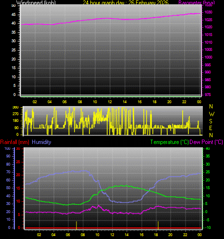Click the Dew Point (°C) legend label
This screenshot has width=224, height=239.
point(206,142)
